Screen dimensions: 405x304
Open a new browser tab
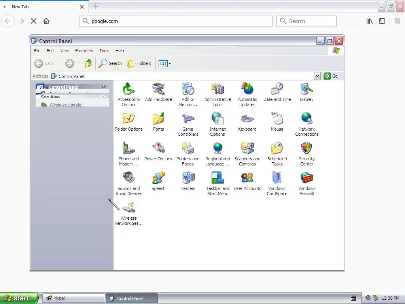[x=95, y=6]
